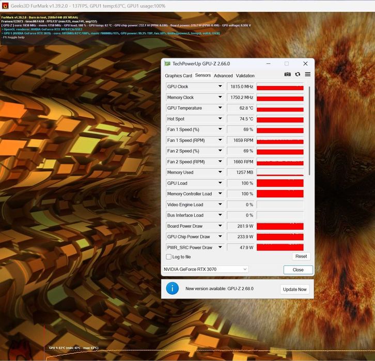
Task: Open the GPU-Z hamburger menu
Action: tap(308, 74)
